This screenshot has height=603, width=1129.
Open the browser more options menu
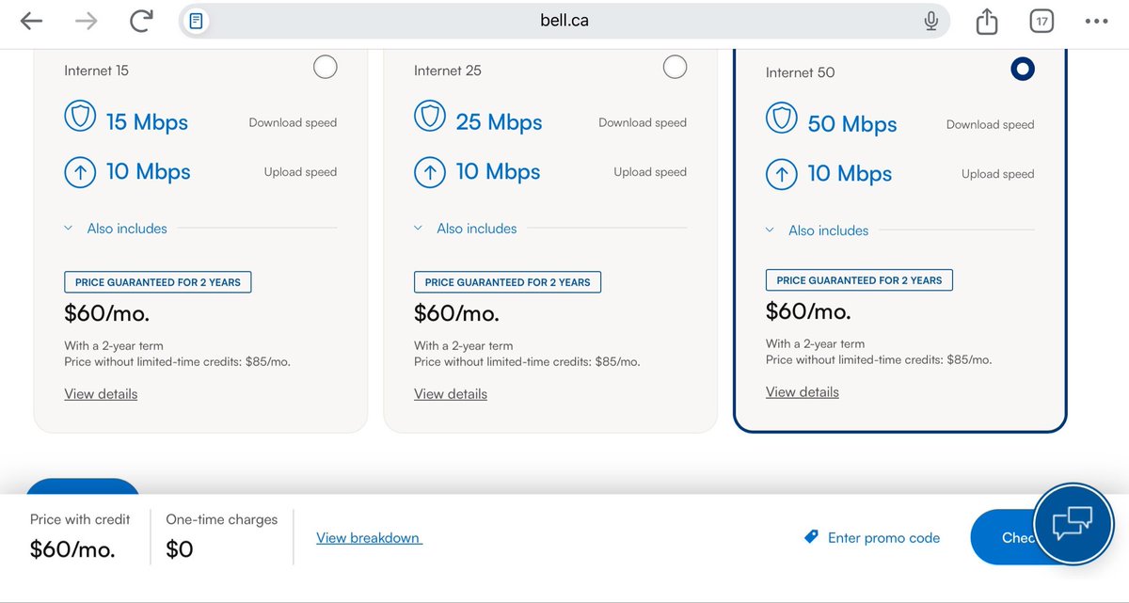(1096, 21)
